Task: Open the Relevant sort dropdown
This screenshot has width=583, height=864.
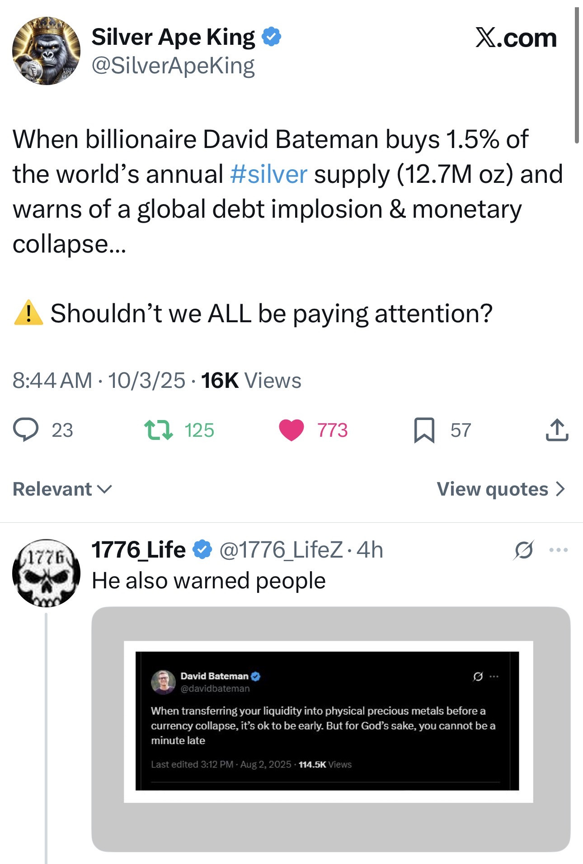Action: (x=62, y=489)
